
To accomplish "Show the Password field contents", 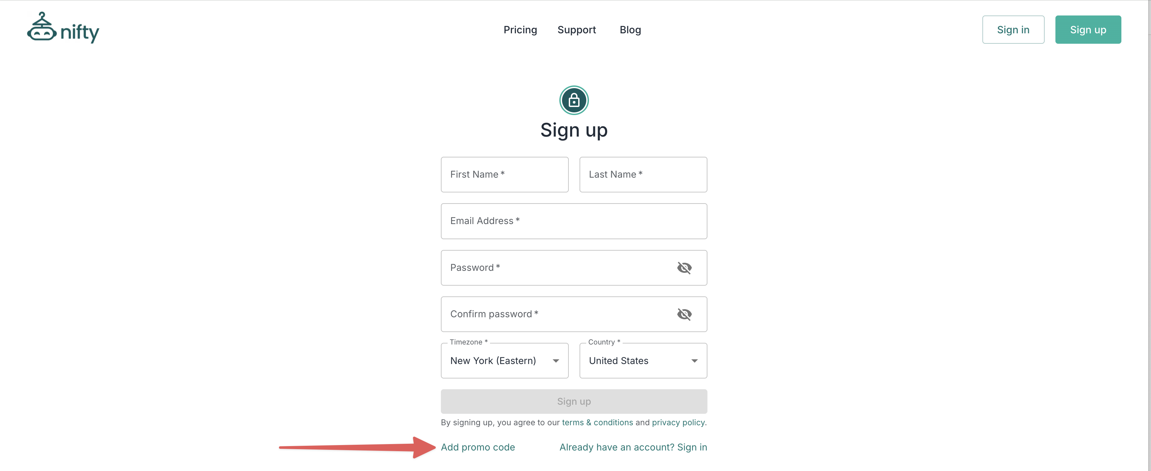I will 684,268.
